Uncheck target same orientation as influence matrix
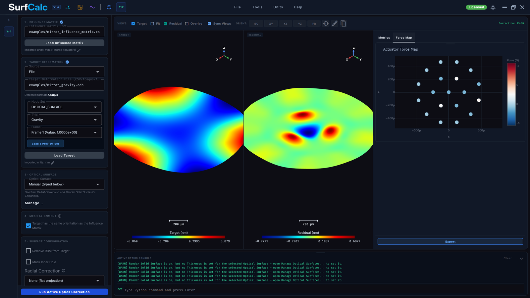 click(x=28, y=226)
